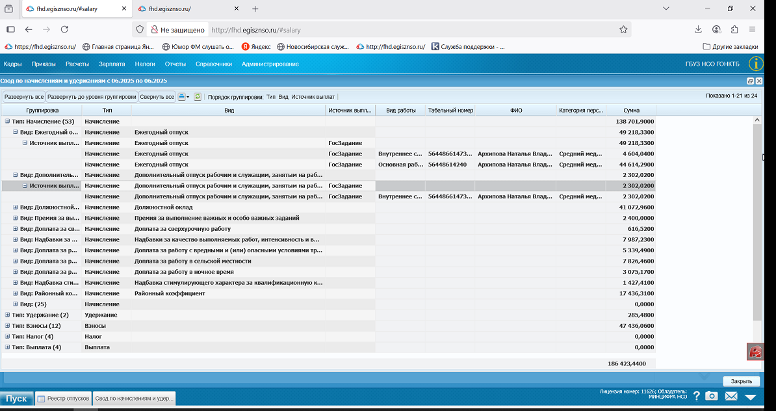The image size is (776, 411).
Task: Open the Расчеты menu
Action: (77, 64)
